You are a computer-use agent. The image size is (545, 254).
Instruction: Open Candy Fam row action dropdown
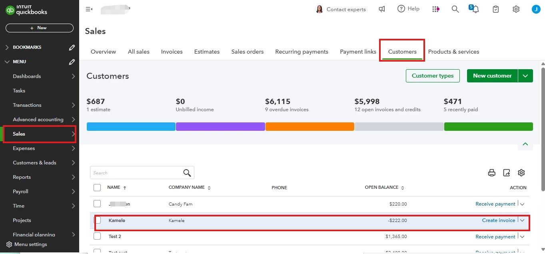coord(522,204)
